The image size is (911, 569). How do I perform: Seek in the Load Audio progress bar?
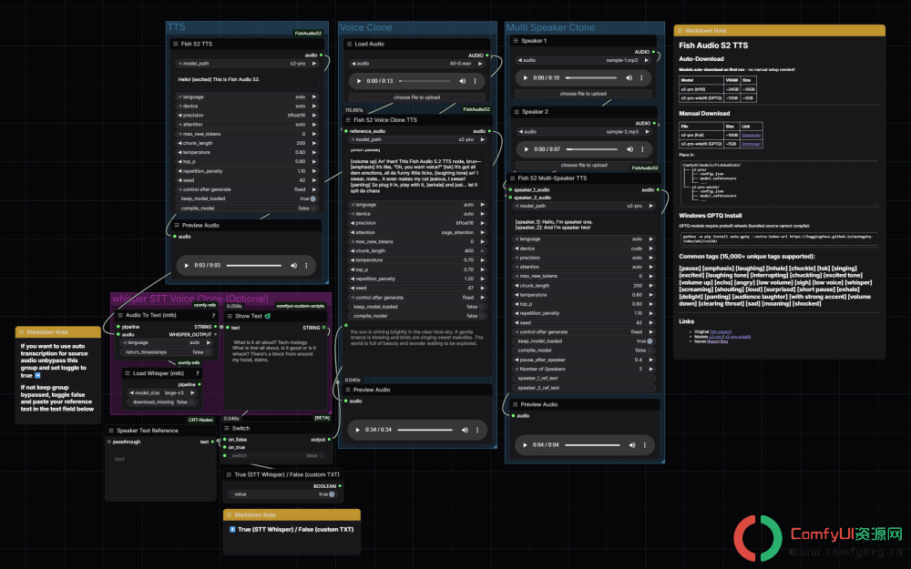pos(425,81)
